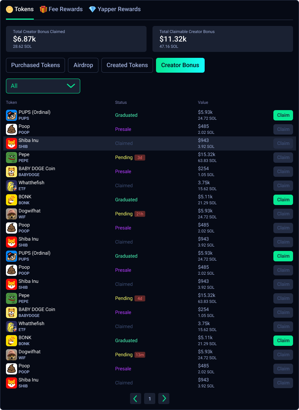Click the topmost Whatthefish token icon
Image resolution: width=299 pixels, height=410 pixels.
(12, 186)
